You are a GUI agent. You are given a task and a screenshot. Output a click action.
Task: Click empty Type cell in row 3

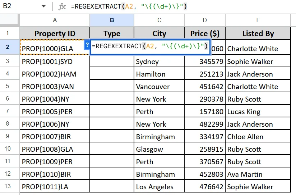coord(112,61)
